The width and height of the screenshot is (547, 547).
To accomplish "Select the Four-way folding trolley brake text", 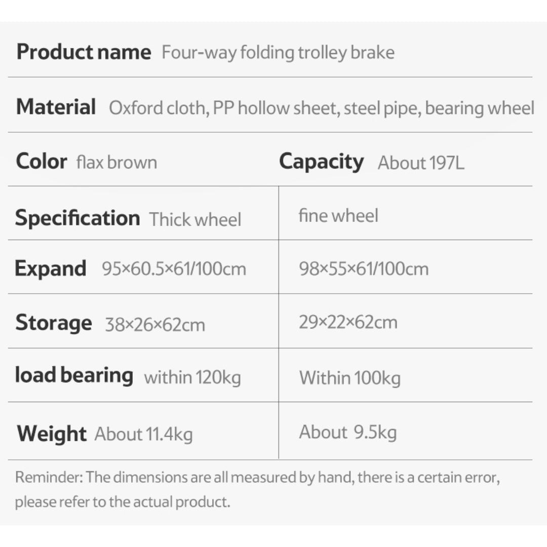I will pos(278,53).
